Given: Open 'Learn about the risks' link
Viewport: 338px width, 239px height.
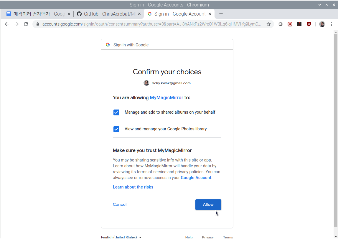Looking at the screenshot, I should click(x=133, y=187).
